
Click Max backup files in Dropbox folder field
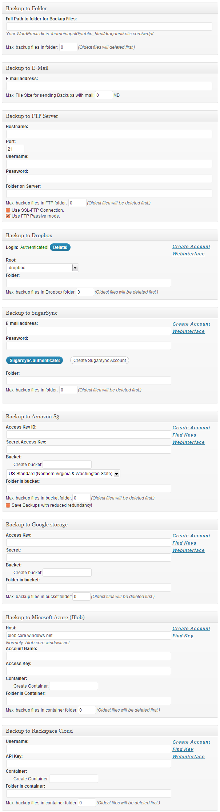click(85, 292)
